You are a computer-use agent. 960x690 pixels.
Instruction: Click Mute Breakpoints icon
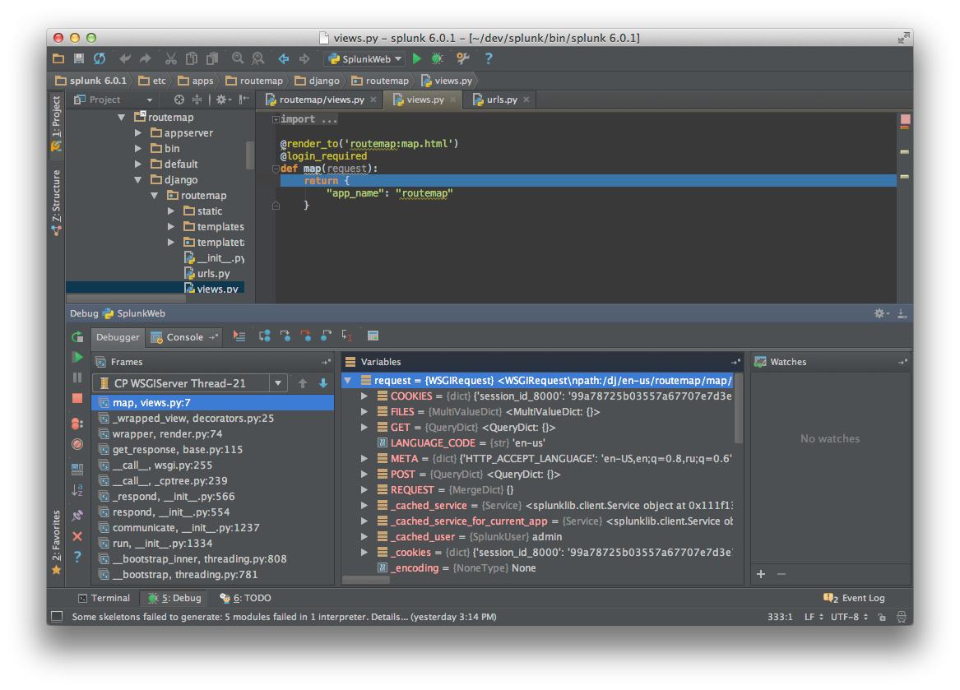point(77,444)
